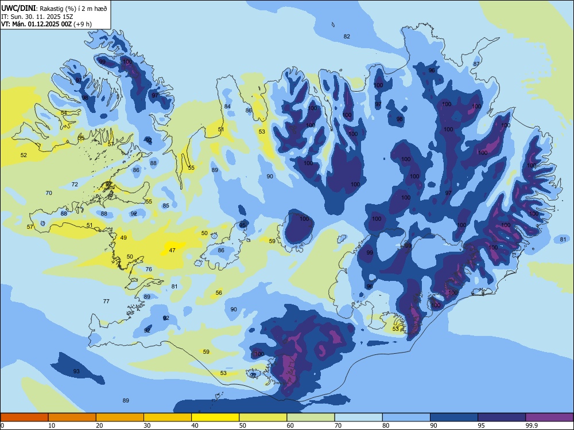The image size is (574, 430).
Task: Select the 40–50% bright yellow legend swatch
Action: tap(215, 417)
